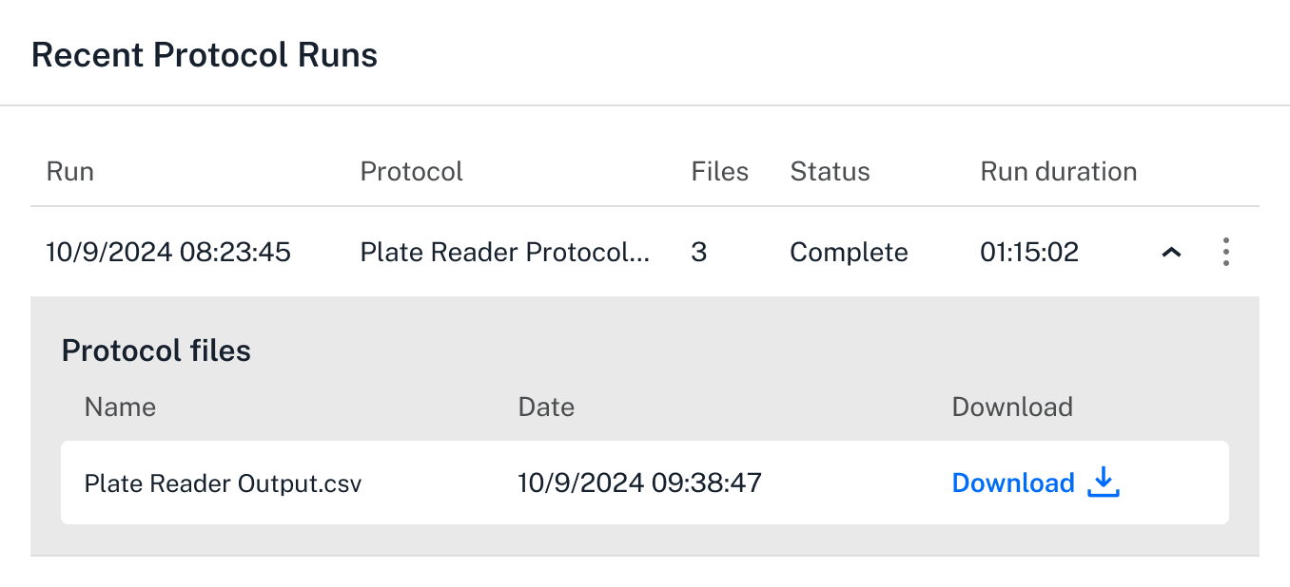Image resolution: width=1290 pixels, height=587 pixels.
Task: Click the run duration value 01:15:02
Action: coord(1028,252)
